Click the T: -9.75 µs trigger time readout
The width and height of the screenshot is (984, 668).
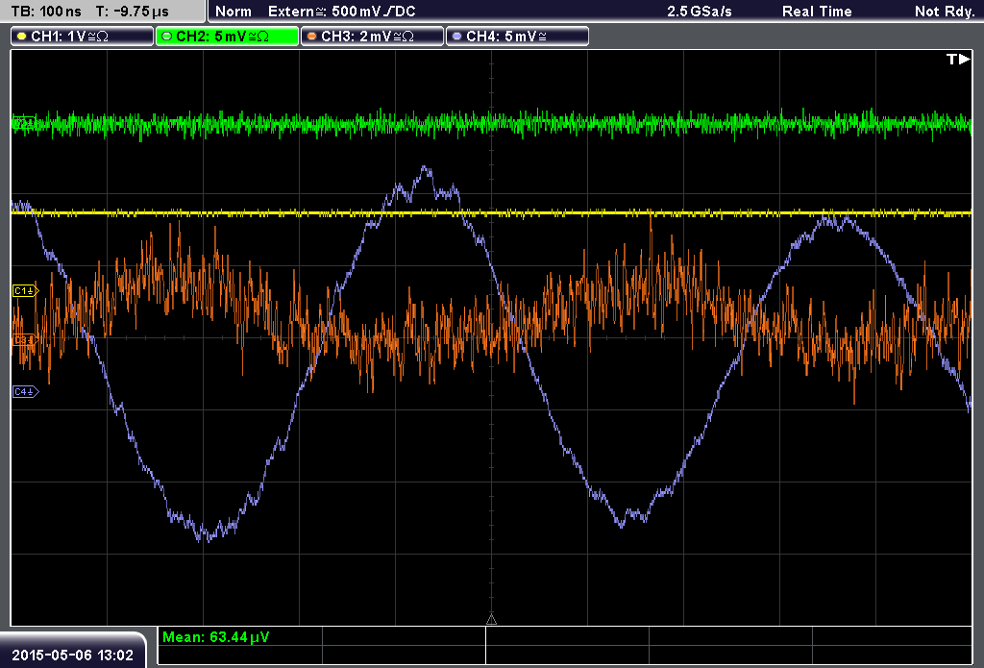click(x=133, y=12)
